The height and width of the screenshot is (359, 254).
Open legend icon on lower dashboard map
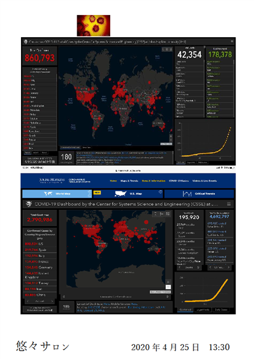pyautogui.click(x=161, y=214)
